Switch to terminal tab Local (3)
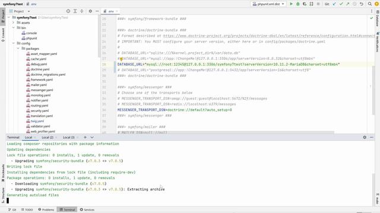This screenshot has width=380, height=213. tap(69, 137)
